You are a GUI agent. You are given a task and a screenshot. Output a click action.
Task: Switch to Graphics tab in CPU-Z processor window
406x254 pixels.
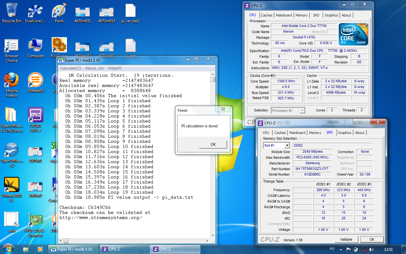(331, 15)
